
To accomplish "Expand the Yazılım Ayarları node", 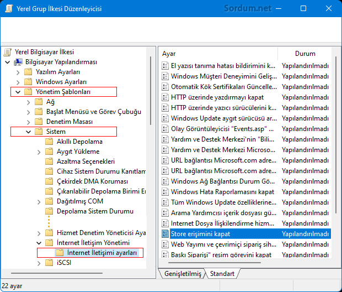I will tap(18, 72).
